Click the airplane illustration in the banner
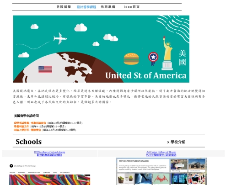247x185 pixels. click(x=60, y=38)
